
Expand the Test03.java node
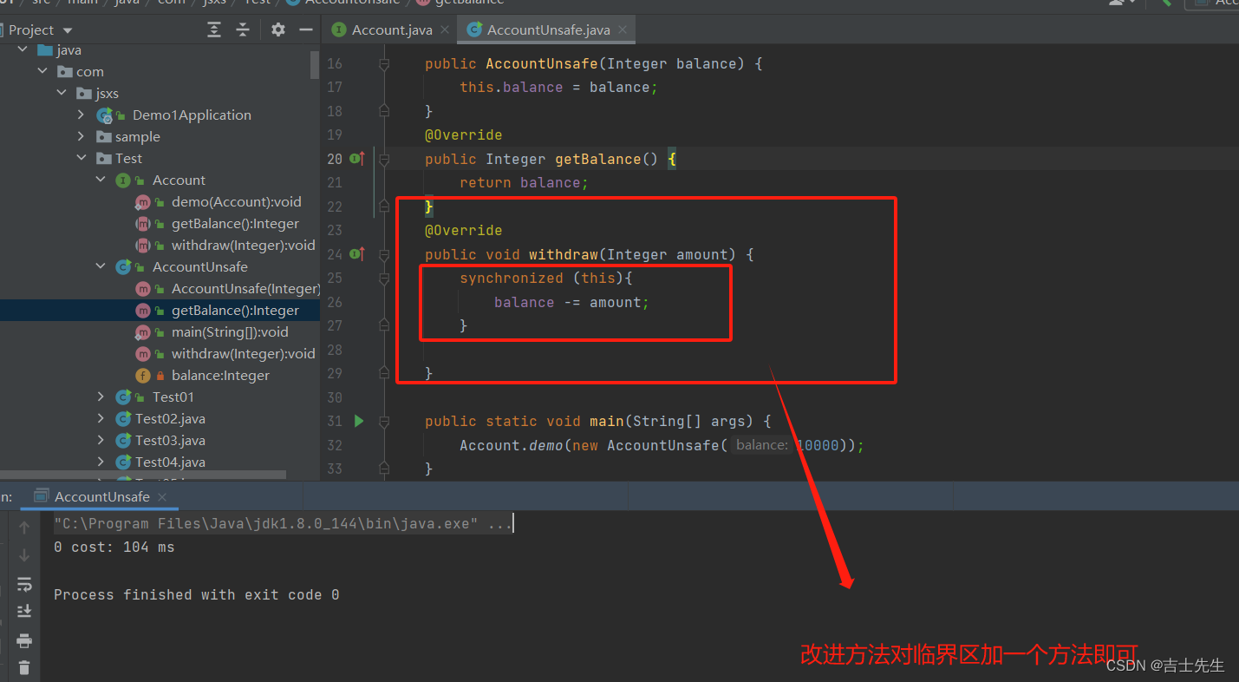click(x=101, y=440)
